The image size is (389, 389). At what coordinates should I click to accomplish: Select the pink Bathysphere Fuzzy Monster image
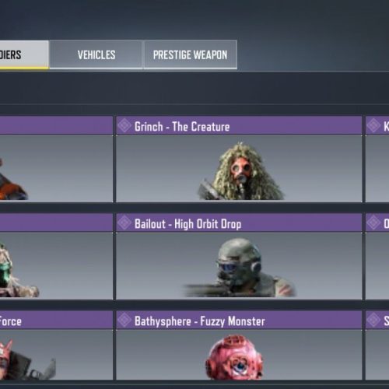pyautogui.click(x=234, y=357)
